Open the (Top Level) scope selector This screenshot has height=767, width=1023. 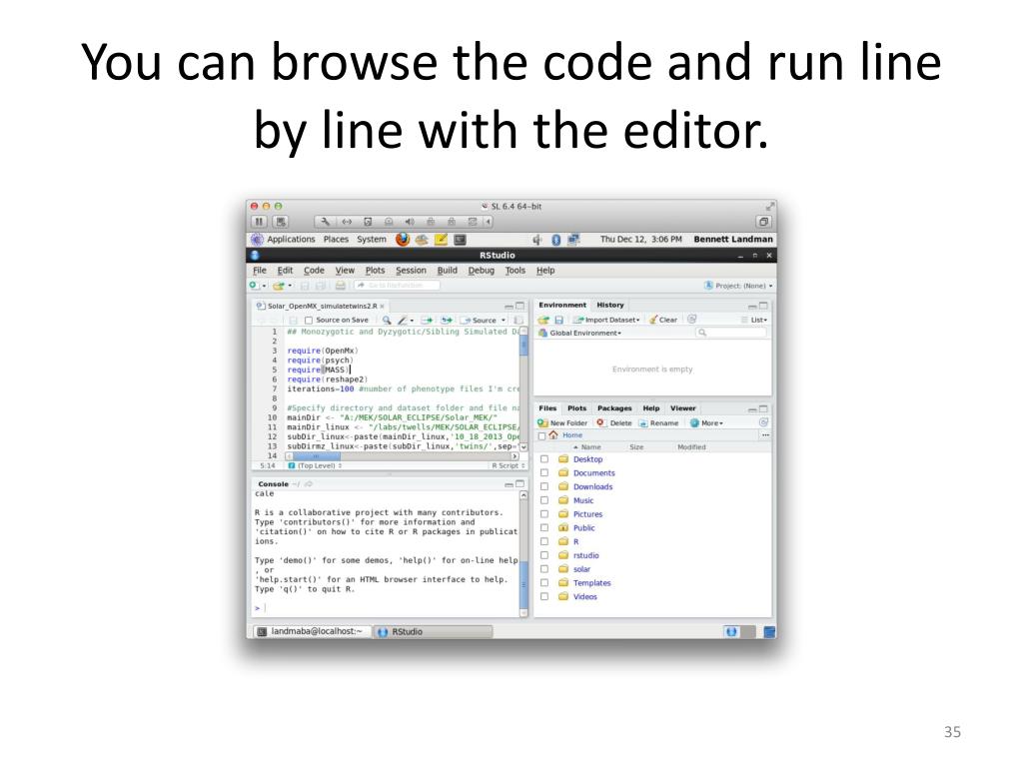pos(316,465)
